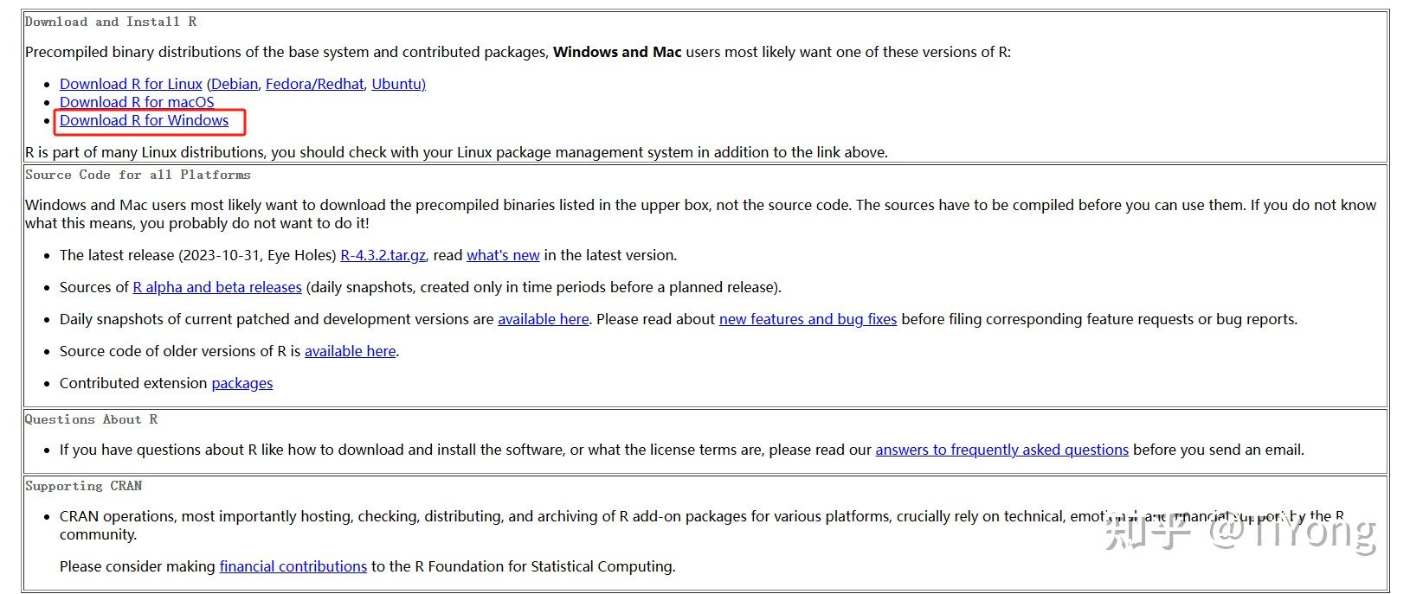Screen dimensions: 1410x594
Task: Visit R alpha and beta releases
Action: [x=217, y=287]
